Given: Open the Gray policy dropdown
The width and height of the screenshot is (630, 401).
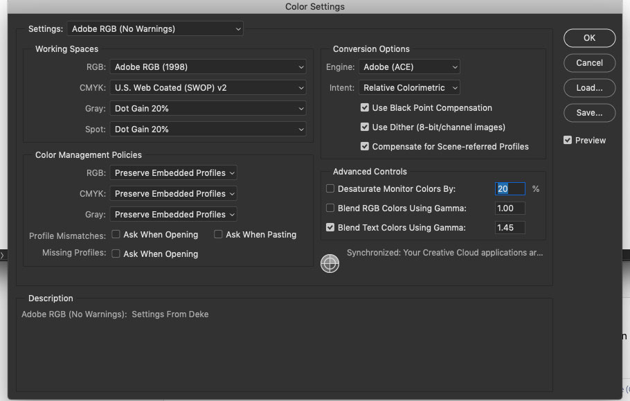Looking at the screenshot, I should 174,214.
